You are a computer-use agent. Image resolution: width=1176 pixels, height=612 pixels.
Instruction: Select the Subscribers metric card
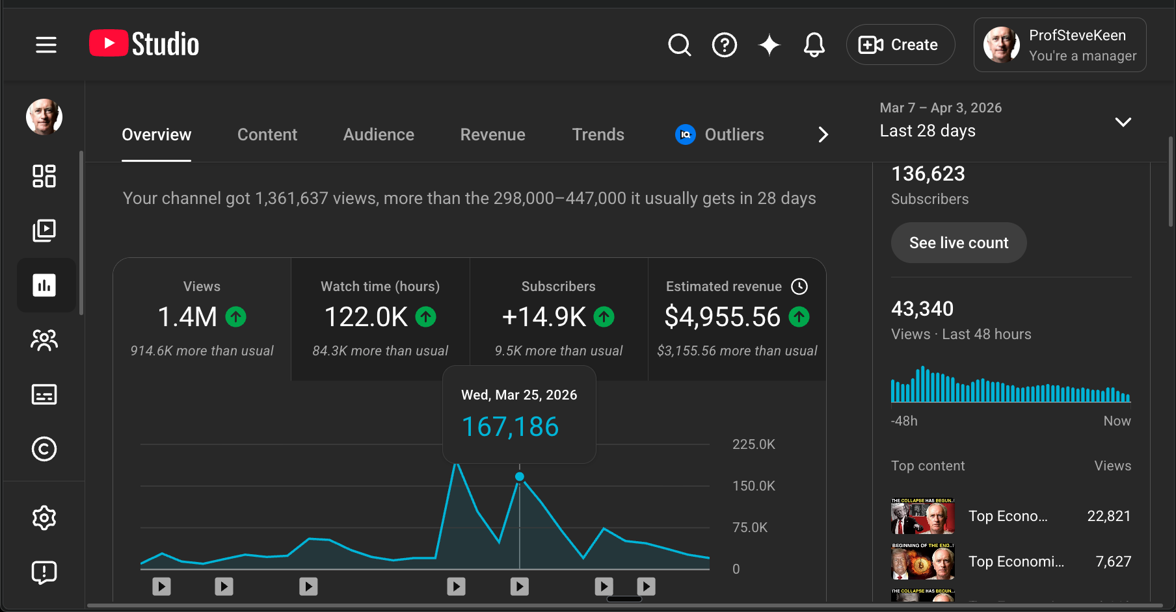(x=559, y=320)
